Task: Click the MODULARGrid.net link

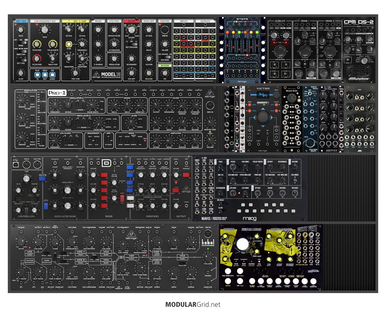Action: click(193, 305)
